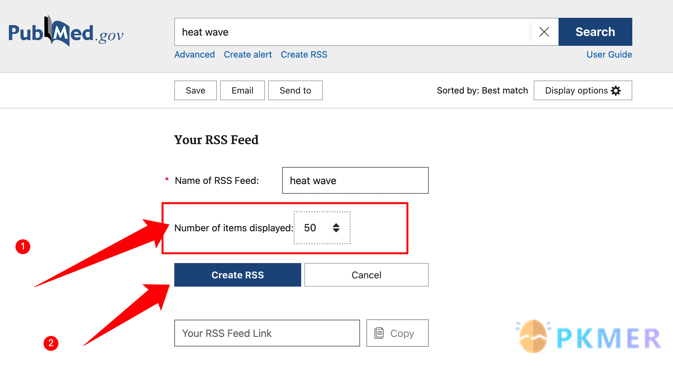Click Create alert link

click(248, 54)
